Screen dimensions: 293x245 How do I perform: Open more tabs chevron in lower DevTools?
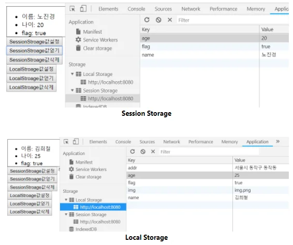coord(277,141)
